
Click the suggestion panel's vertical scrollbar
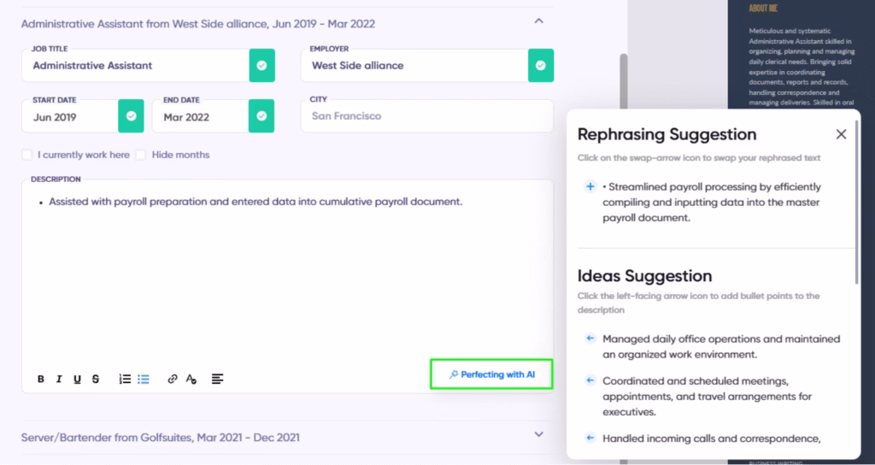coord(857,214)
